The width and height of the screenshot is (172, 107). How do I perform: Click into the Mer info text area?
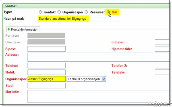click(98, 96)
